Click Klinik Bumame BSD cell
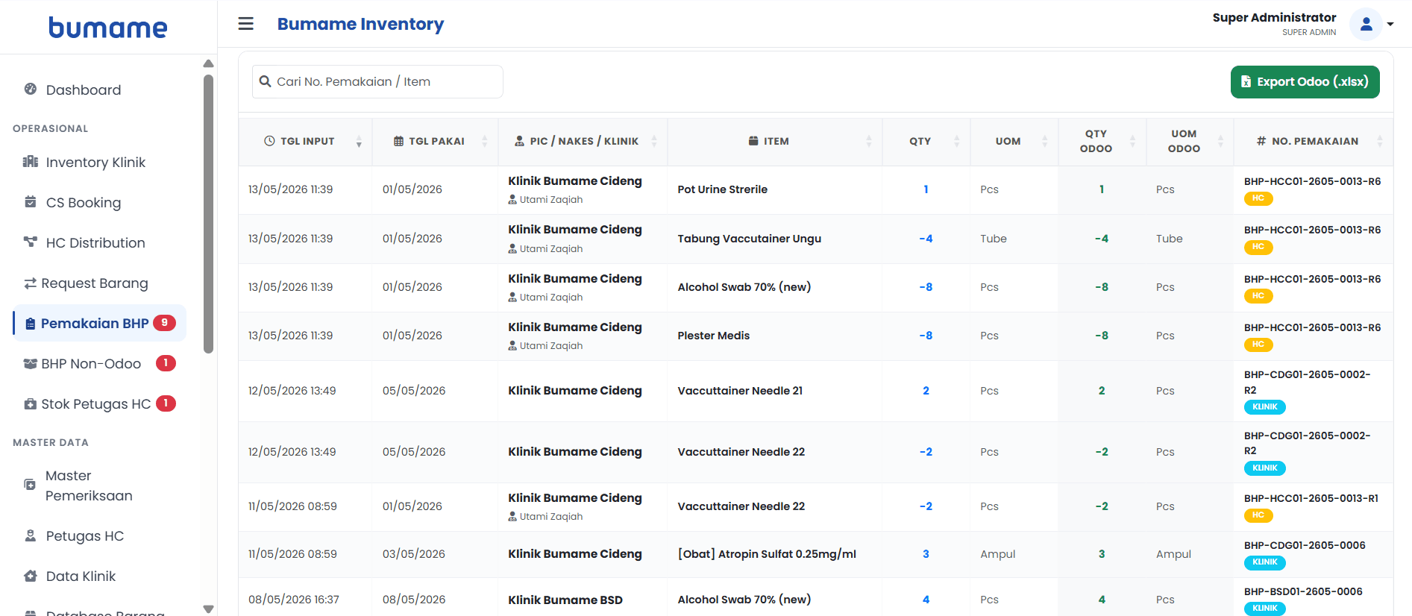This screenshot has height=616, width=1412. [565, 600]
